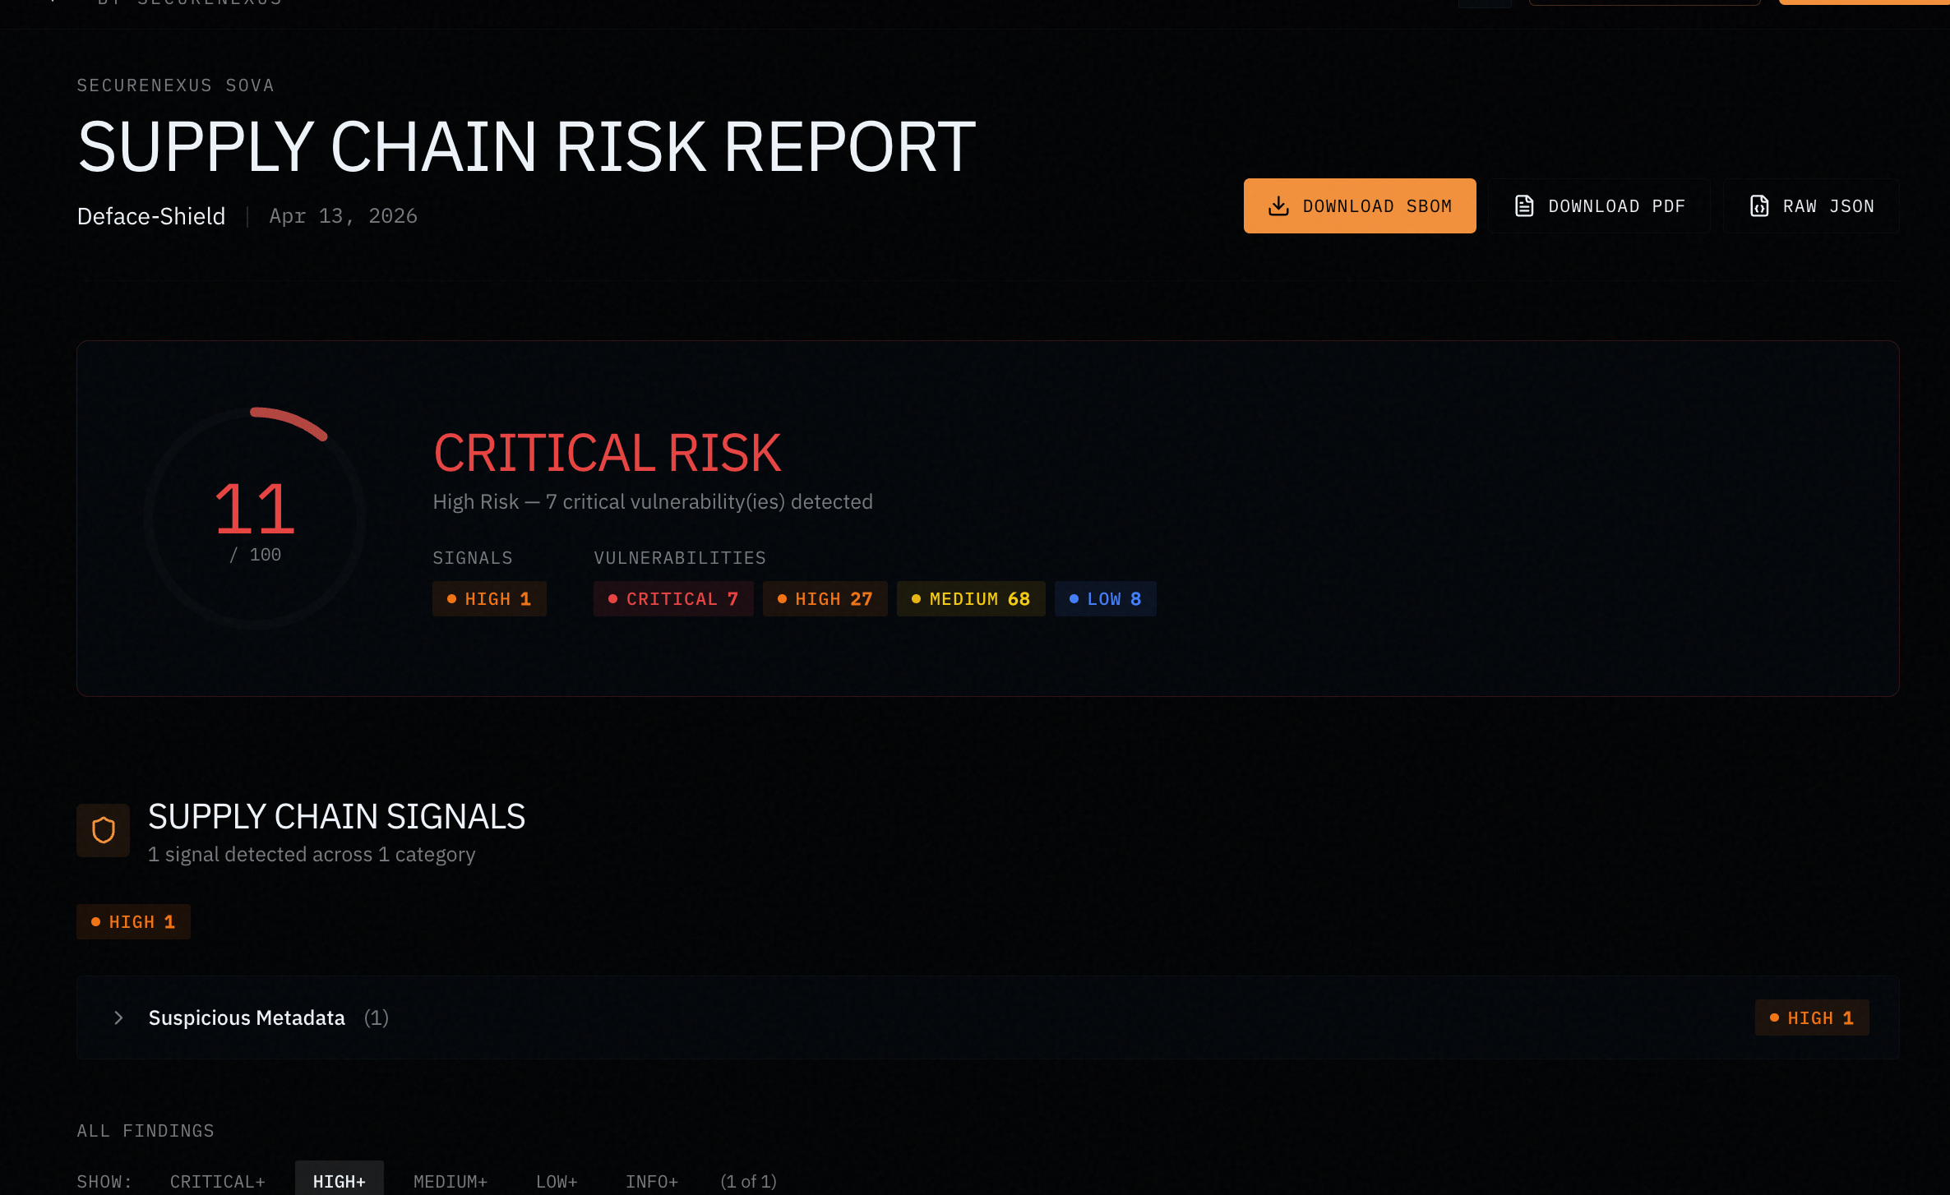
Task: Click the PDF document icon
Action: pyautogui.click(x=1524, y=206)
